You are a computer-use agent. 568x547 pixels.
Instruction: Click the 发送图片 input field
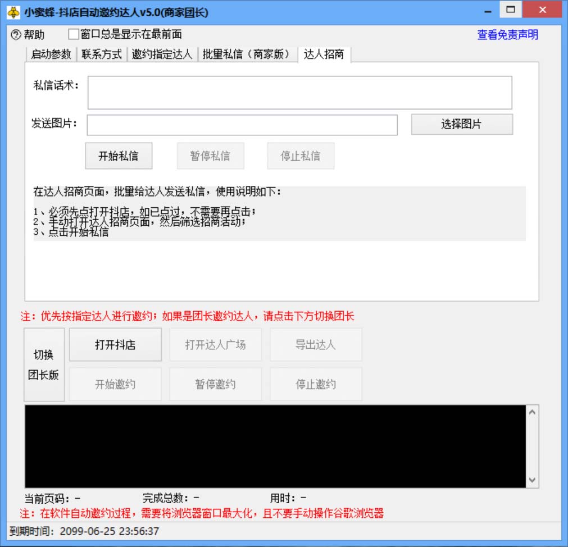pyautogui.click(x=242, y=125)
